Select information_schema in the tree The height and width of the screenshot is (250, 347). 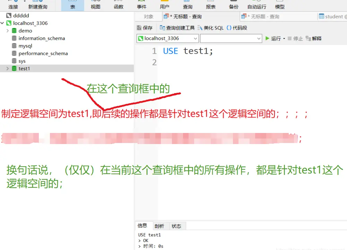(42, 38)
